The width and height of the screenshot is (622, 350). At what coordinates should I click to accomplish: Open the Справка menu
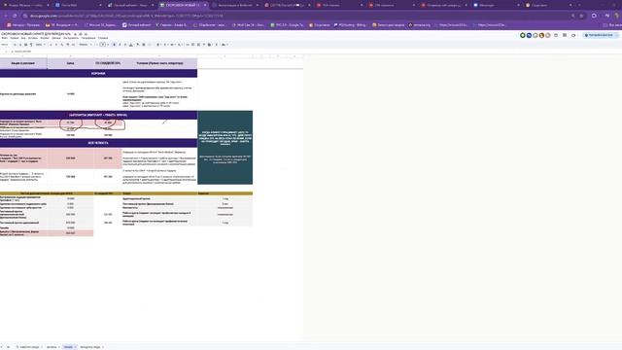coord(103,38)
